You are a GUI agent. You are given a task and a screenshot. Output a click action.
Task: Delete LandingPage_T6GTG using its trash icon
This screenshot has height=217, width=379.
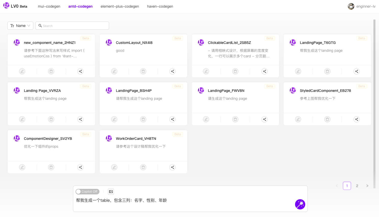(x=327, y=71)
